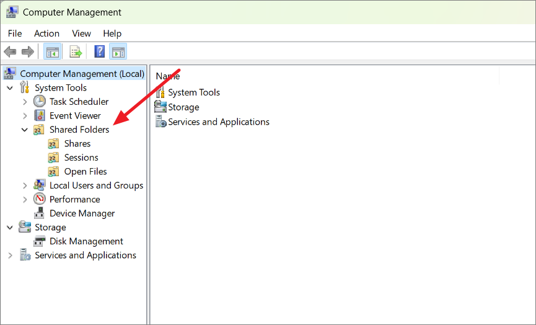Expand the Task Scheduler node
This screenshot has width=536, height=325.
(x=25, y=102)
